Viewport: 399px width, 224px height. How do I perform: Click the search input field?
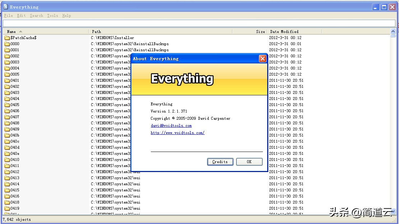[x=199, y=23]
